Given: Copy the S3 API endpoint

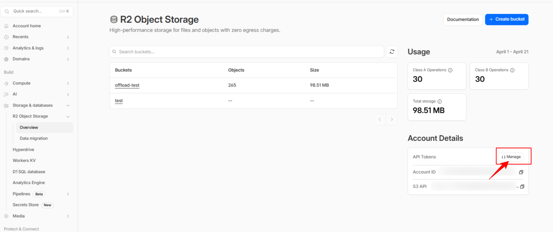Looking at the screenshot, I should [522, 186].
